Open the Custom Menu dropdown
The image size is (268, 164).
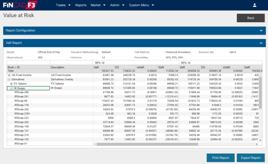coord(152,5)
